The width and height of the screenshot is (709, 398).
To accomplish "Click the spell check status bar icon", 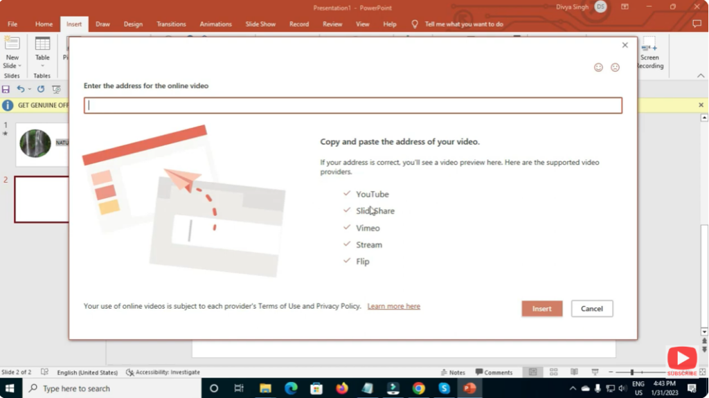I will [44, 372].
